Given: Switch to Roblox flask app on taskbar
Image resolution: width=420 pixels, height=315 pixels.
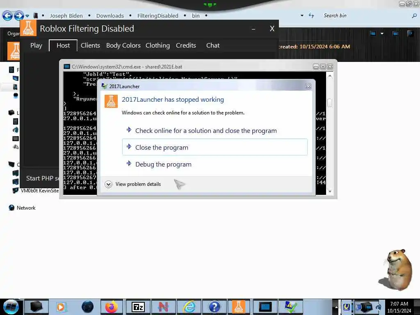Looking at the screenshot, I should (239, 307).
